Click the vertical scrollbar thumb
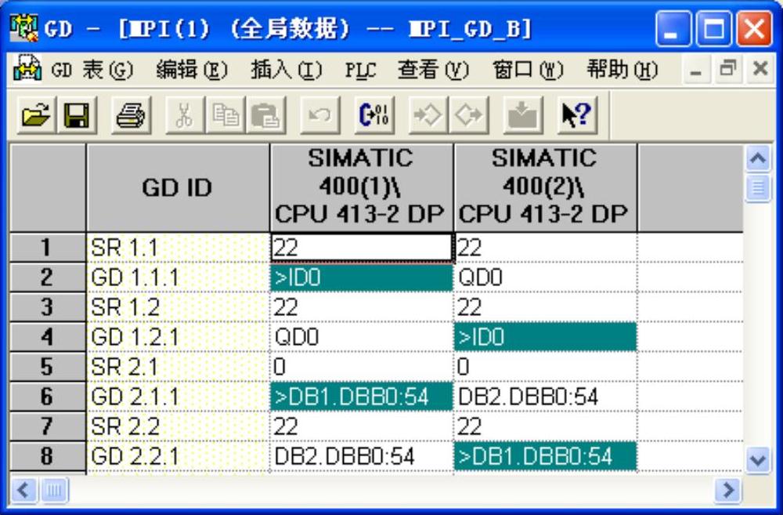 coord(758,187)
